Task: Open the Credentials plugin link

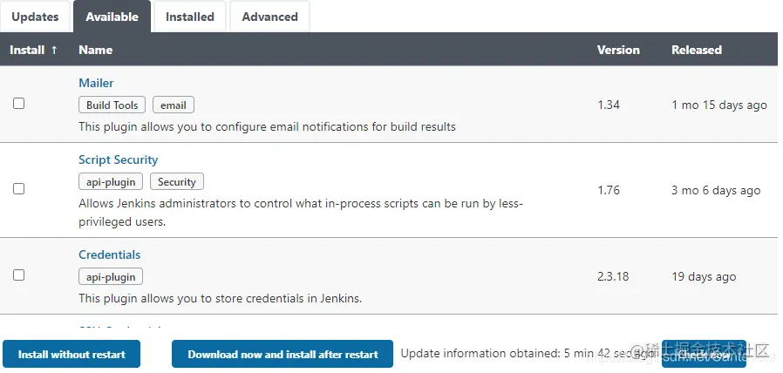Action: [109, 254]
